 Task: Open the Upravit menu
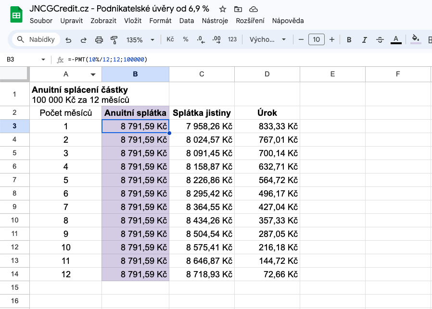72,21
